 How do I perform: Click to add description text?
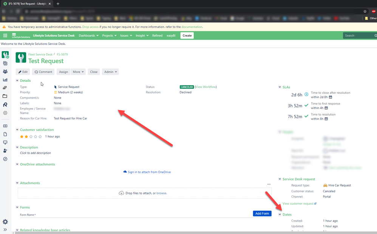[36, 153]
